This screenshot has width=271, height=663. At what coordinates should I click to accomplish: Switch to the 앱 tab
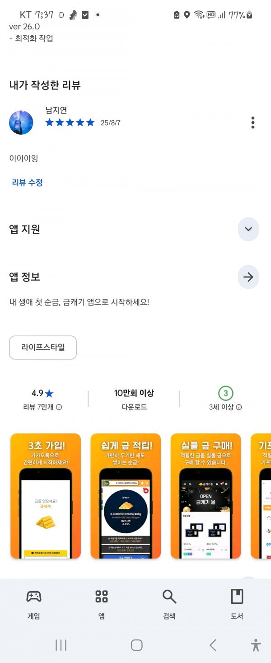click(x=102, y=605)
